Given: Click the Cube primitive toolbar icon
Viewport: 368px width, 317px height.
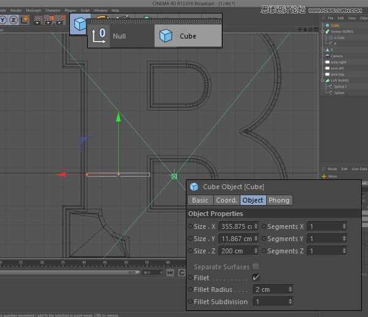Looking at the screenshot, I should tap(80, 25).
